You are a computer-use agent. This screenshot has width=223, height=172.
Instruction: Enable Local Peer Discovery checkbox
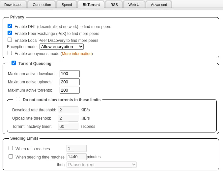click(x=10, y=40)
